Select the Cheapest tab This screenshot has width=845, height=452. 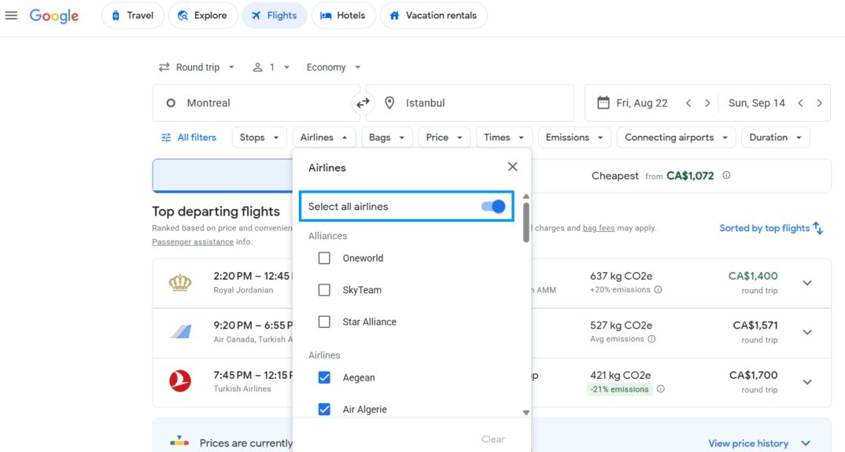coord(661,175)
